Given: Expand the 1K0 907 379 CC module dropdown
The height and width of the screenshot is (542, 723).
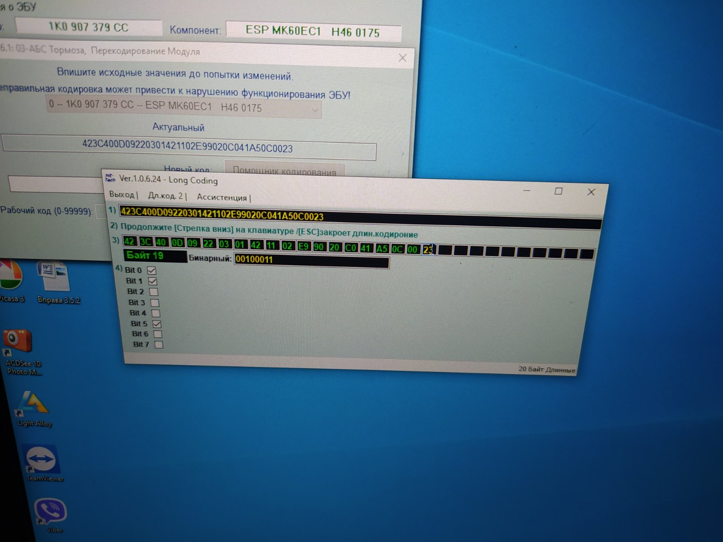Looking at the screenshot, I should pyautogui.click(x=315, y=109).
